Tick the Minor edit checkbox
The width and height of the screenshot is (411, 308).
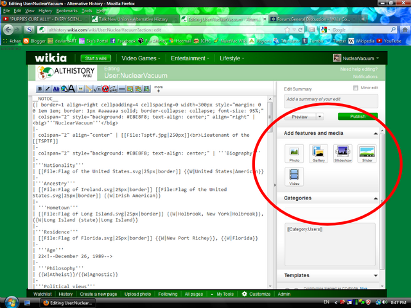[x=355, y=88]
